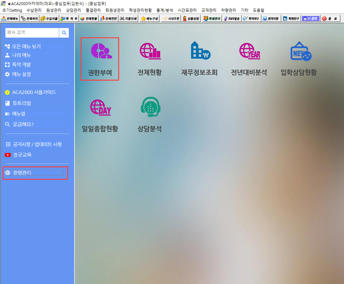Select 모든 메뉴 보기 in sidebar

point(26,46)
